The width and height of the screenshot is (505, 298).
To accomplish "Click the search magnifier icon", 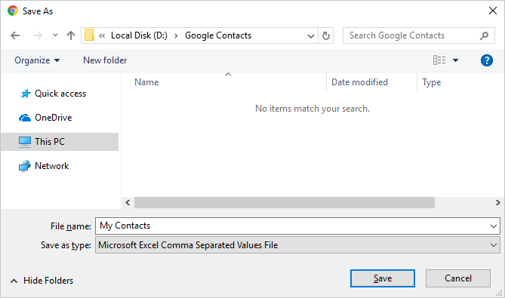I will [x=484, y=35].
